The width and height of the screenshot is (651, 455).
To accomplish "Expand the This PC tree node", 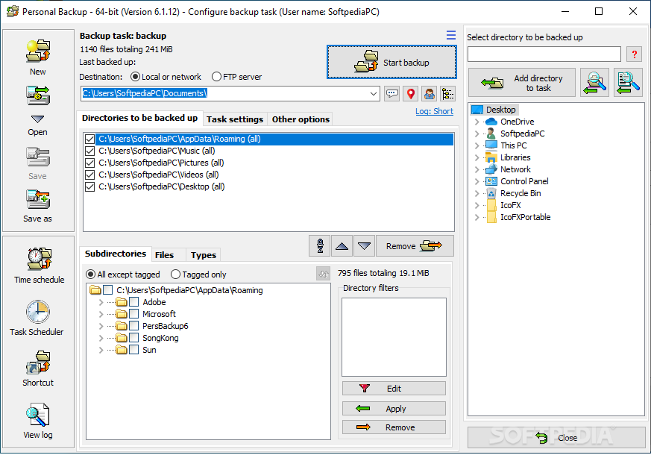I will click(477, 145).
